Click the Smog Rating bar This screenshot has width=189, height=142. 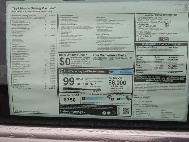124,99
